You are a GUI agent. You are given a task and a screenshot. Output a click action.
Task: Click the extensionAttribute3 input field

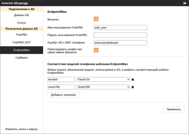tap(120, 43)
